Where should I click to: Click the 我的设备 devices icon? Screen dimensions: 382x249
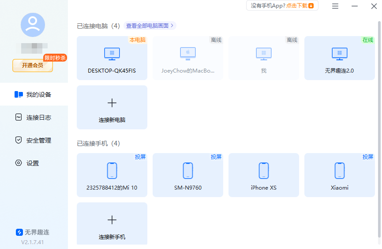[x=19, y=95]
